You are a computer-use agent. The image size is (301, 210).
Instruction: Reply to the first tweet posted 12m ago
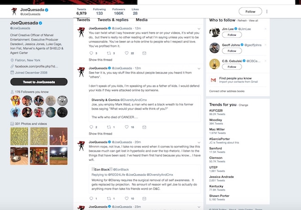point(90,53)
